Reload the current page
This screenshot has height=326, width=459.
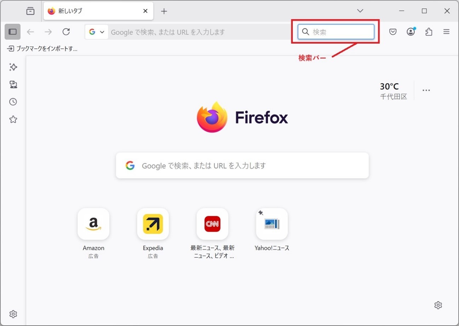point(66,32)
